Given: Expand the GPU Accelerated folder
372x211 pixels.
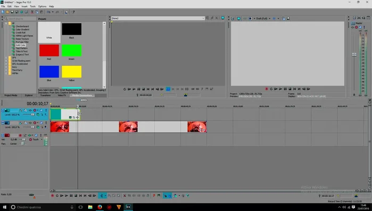Looking at the screenshot, I should pos(6,64).
